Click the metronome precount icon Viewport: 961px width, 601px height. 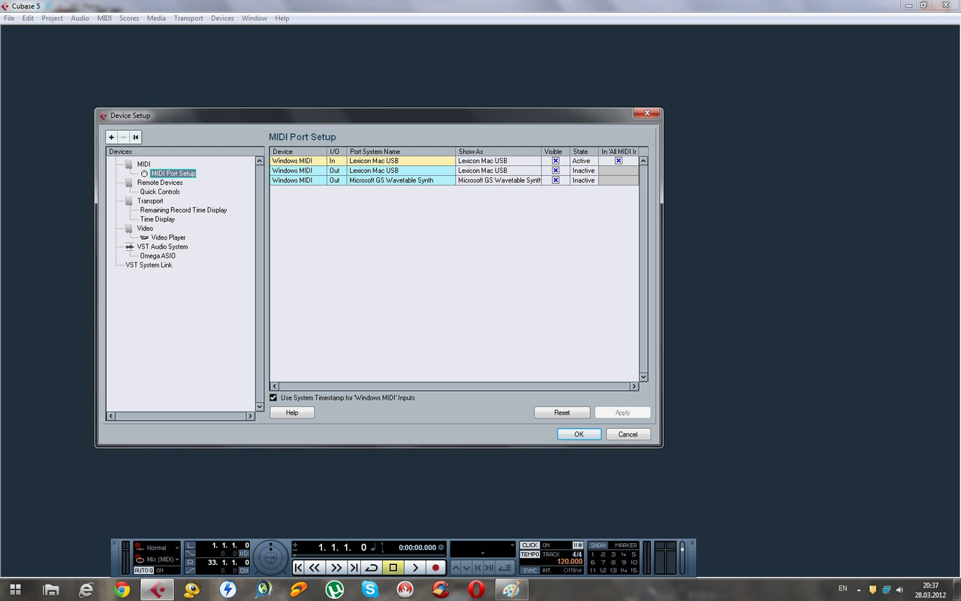point(578,545)
